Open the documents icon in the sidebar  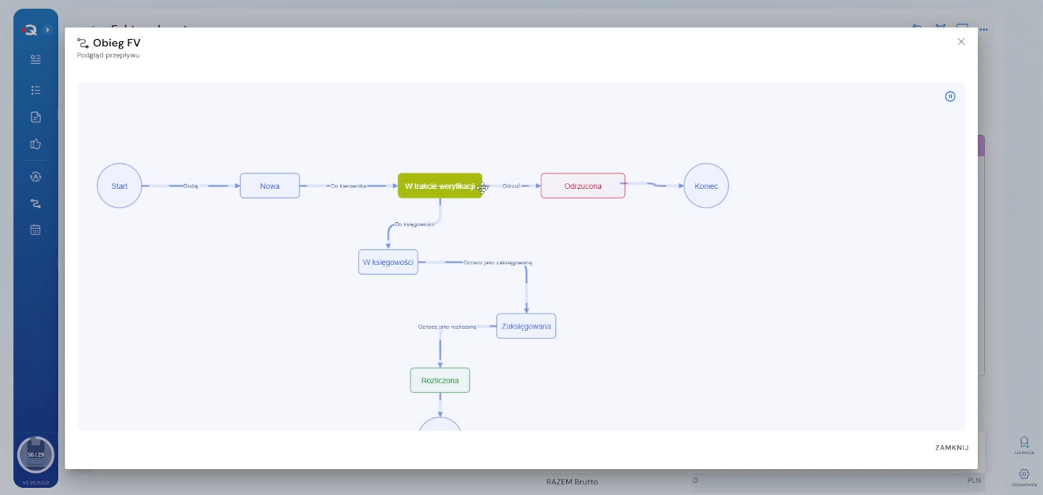coord(35,117)
